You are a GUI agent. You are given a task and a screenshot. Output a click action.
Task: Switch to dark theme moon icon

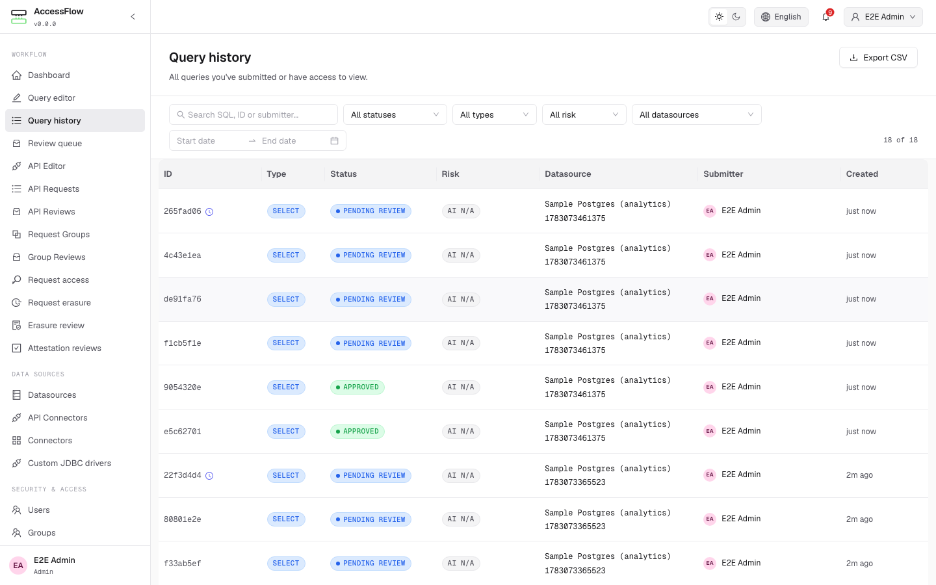point(736,17)
